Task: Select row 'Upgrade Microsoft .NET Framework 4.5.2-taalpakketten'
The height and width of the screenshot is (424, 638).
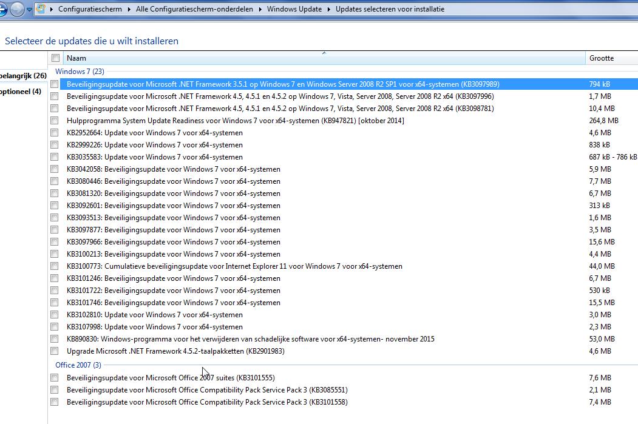Action: [348, 351]
